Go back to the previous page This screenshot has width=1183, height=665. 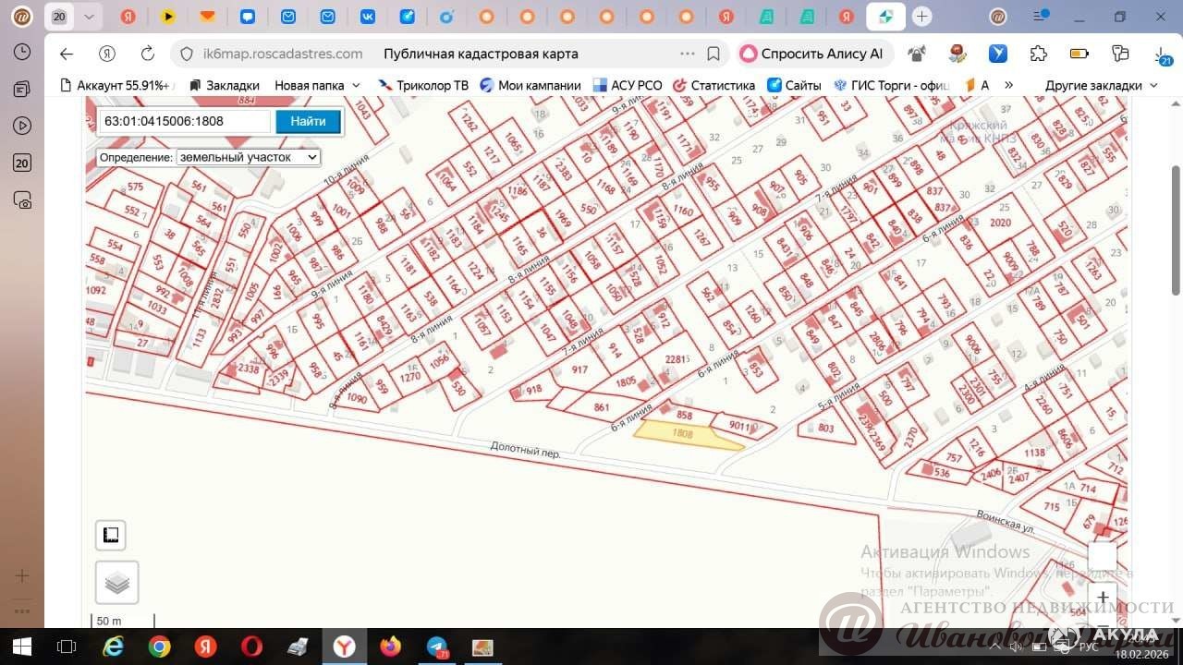66,54
